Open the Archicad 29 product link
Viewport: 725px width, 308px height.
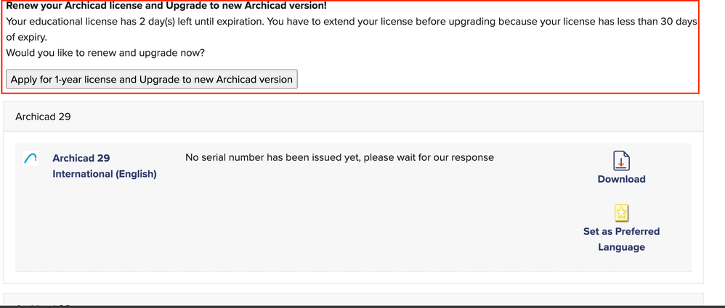click(x=81, y=158)
